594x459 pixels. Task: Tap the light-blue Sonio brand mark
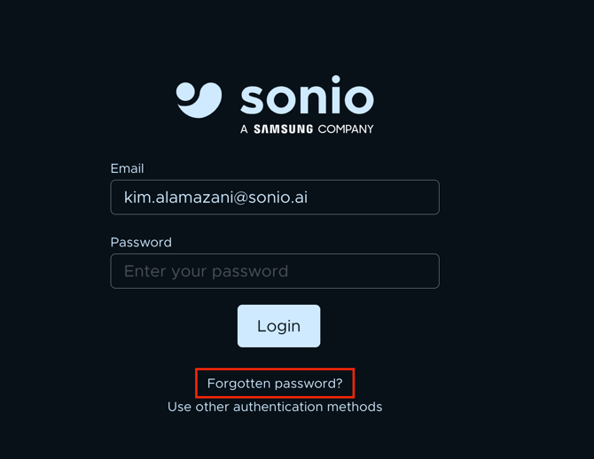(x=199, y=99)
